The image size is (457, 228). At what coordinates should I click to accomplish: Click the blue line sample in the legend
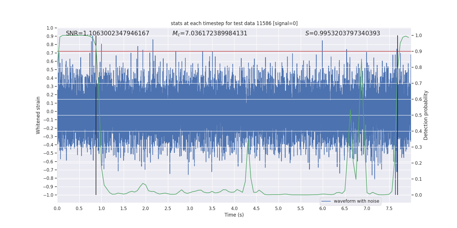(x=326, y=201)
